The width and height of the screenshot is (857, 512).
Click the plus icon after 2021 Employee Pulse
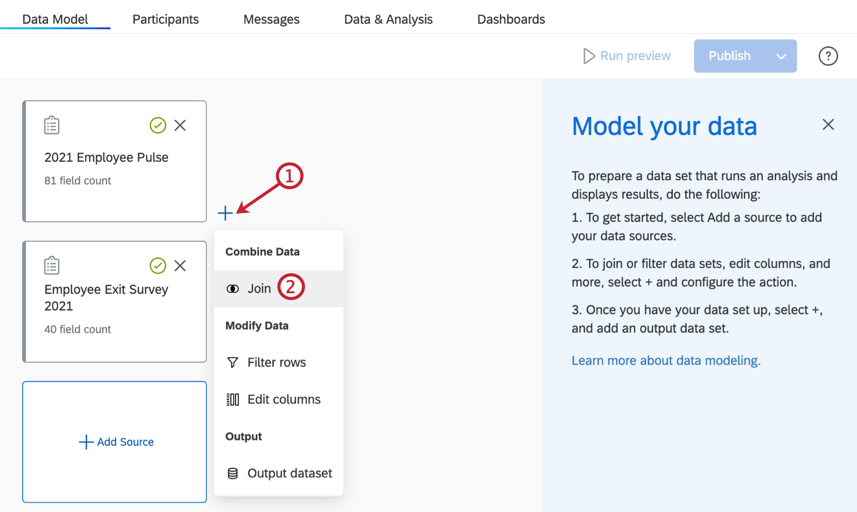pyautogui.click(x=225, y=213)
